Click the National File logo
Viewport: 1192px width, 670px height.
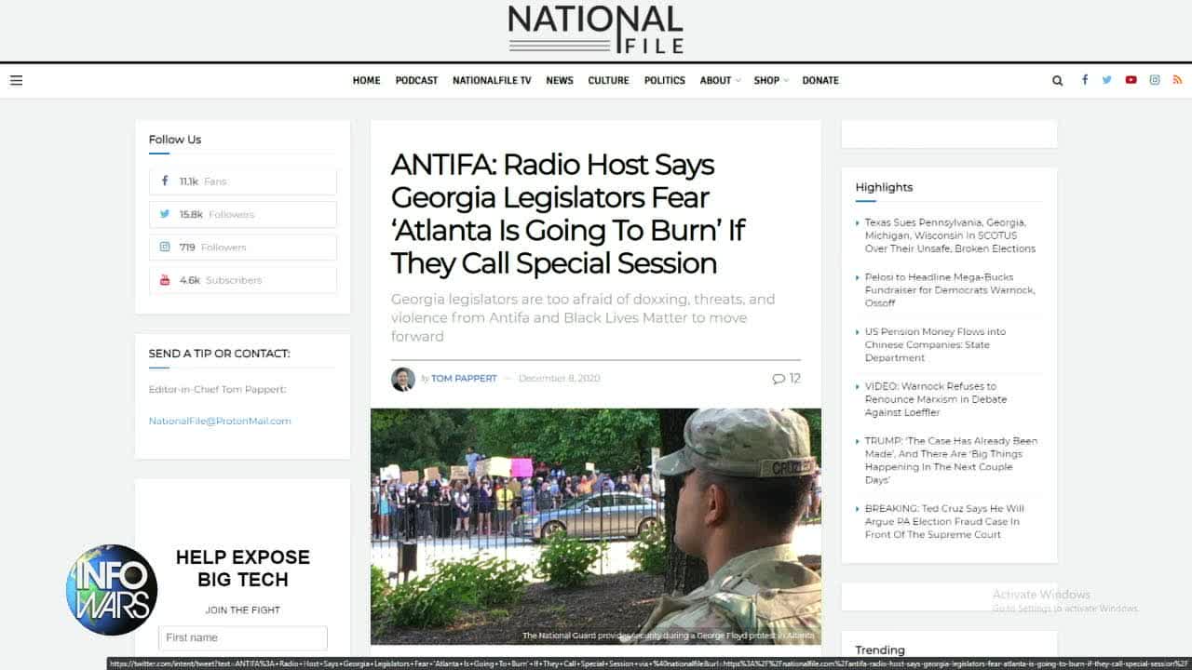pos(595,29)
